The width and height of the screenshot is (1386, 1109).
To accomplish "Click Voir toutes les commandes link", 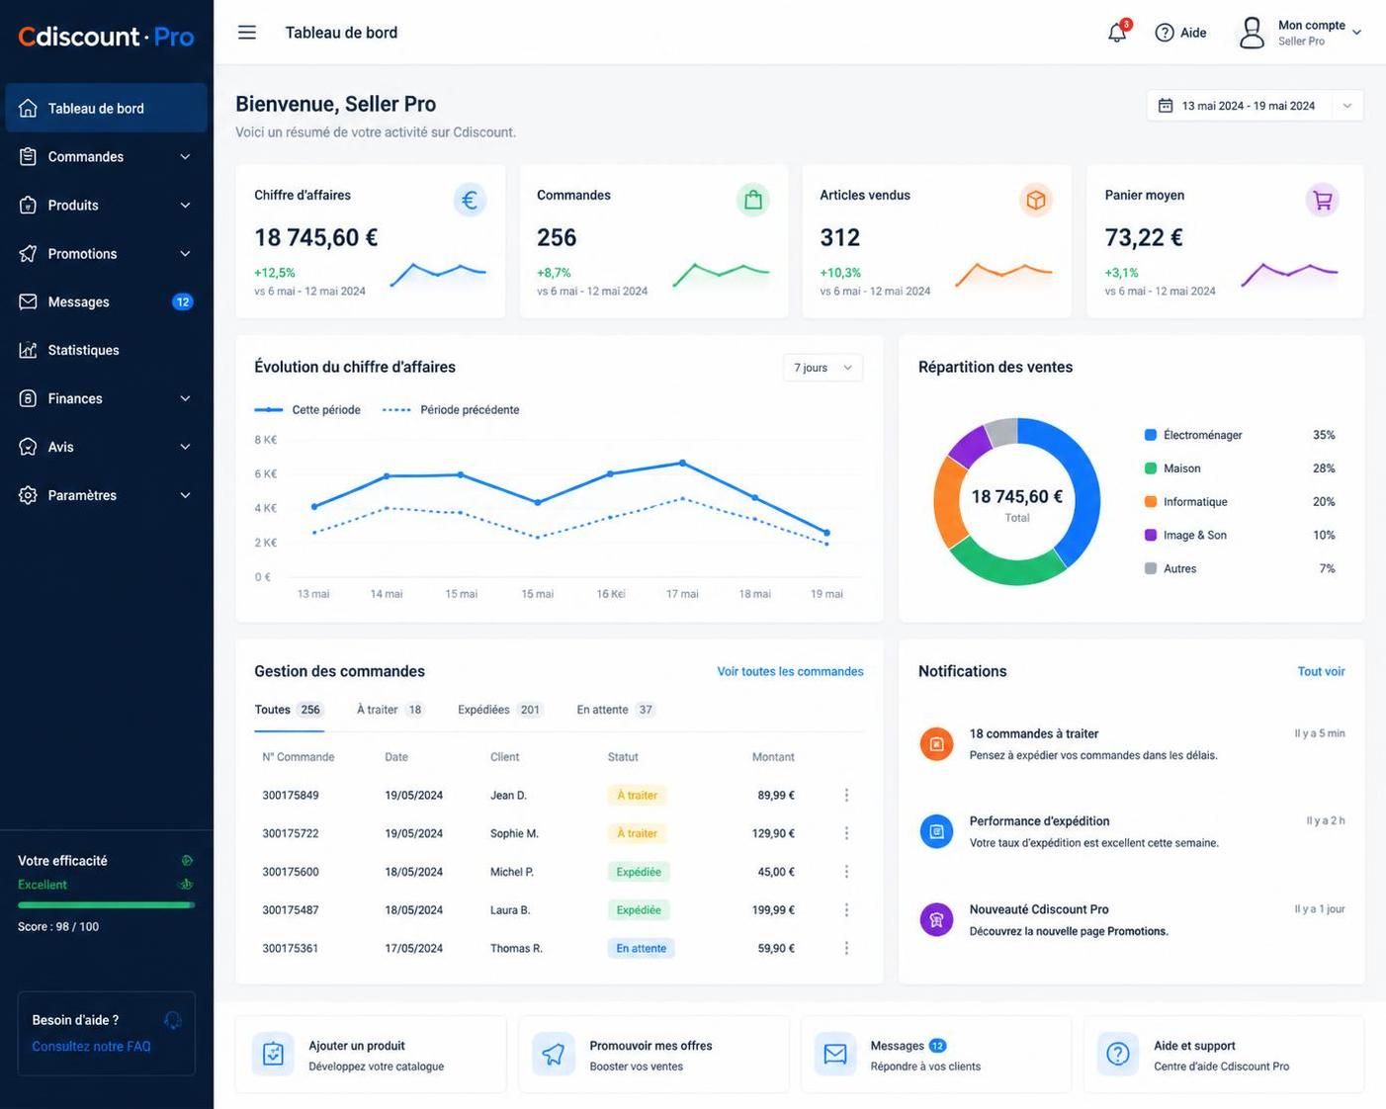I will [x=790, y=671].
